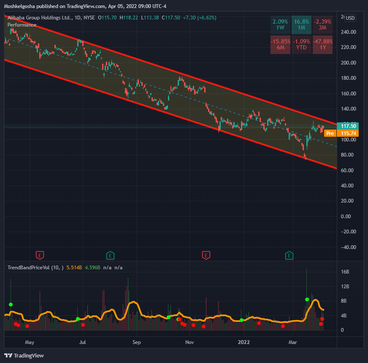Screen dimensions: 368x363
Task: Click the H118.22 high price value
Action: tap(129, 18)
